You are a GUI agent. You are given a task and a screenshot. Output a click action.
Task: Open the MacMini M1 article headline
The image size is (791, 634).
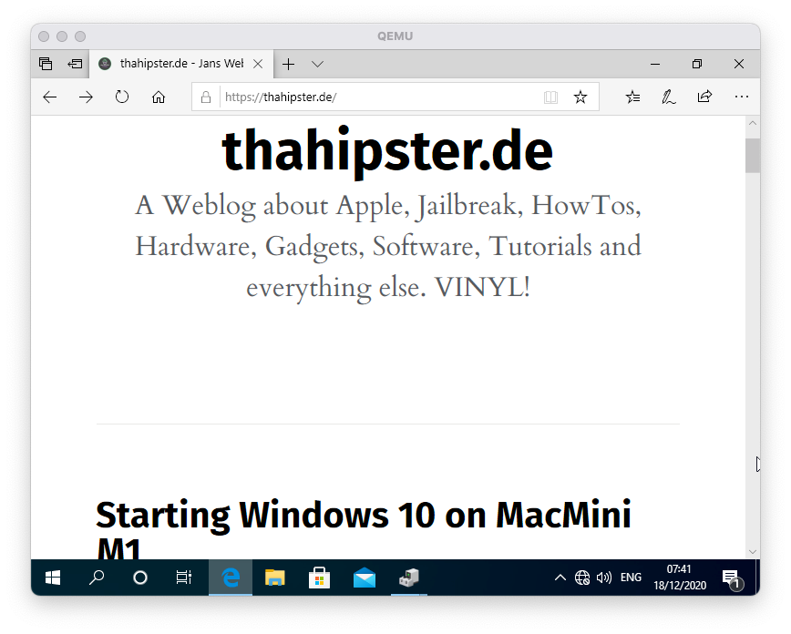pyautogui.click(x=362, y=515)
